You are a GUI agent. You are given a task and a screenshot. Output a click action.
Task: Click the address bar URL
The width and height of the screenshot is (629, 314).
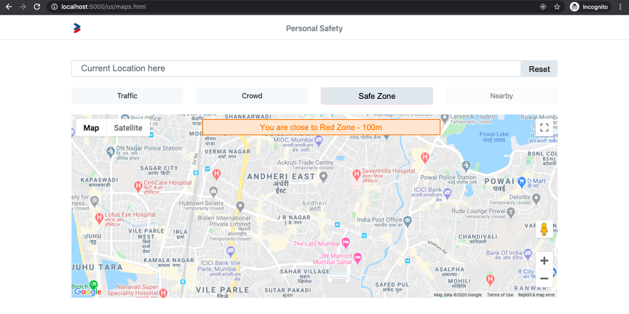(103, 7)
